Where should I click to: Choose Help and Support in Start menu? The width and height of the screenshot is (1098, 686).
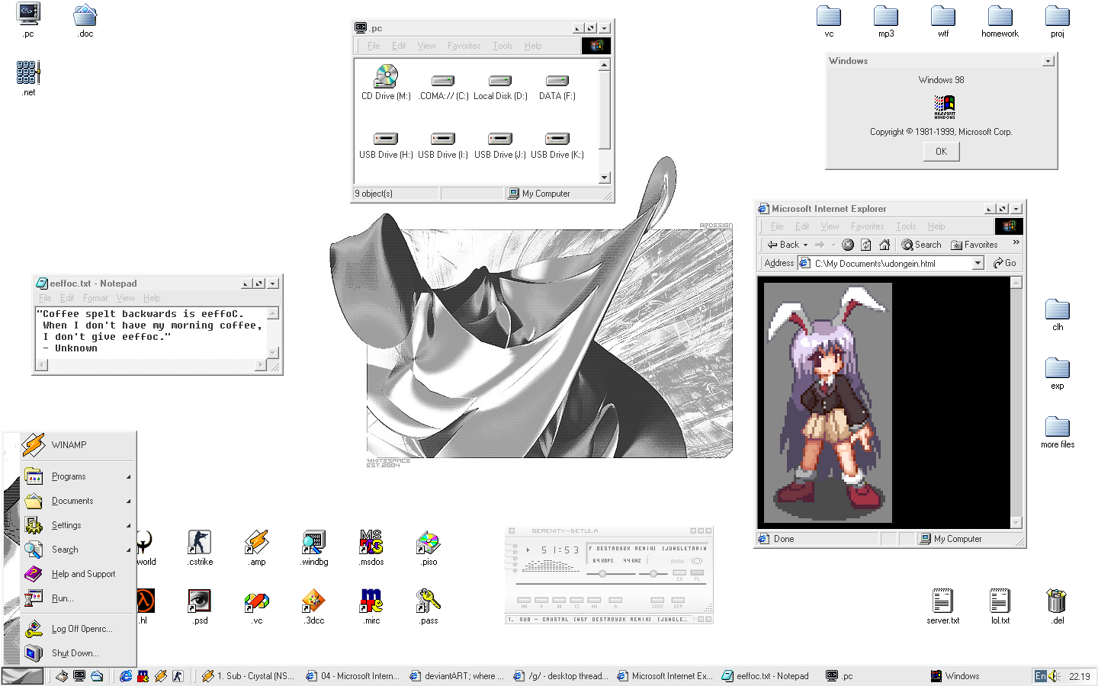(78, 574)
